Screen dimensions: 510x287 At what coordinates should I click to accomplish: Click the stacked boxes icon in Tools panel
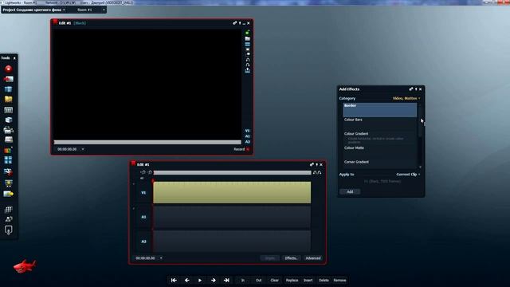click(x=9, y=120)
